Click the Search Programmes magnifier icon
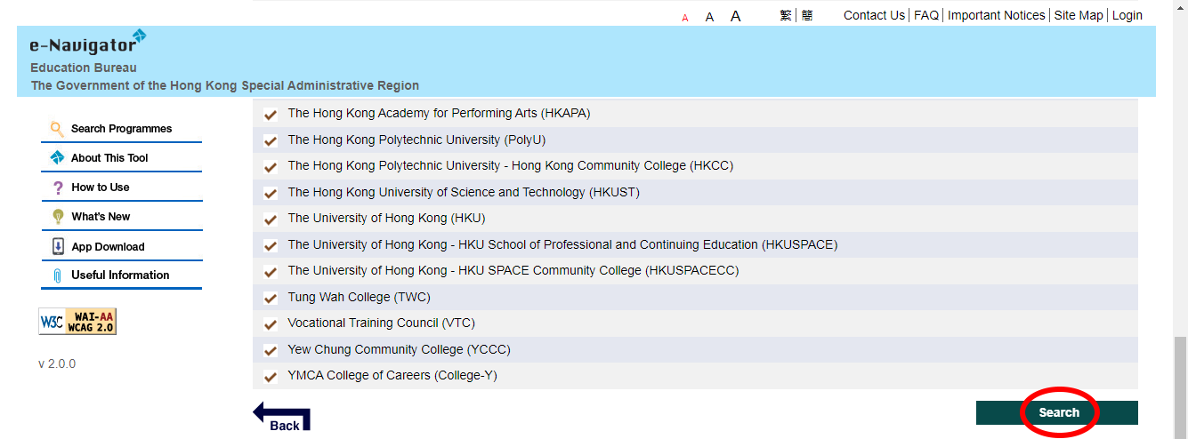This screenshot has width=1188, height=439. point(57,129)
